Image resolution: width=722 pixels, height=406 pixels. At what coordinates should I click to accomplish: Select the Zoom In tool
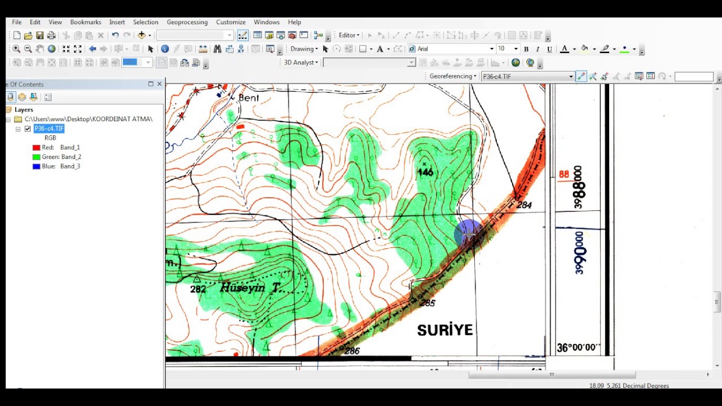[16, 49]
